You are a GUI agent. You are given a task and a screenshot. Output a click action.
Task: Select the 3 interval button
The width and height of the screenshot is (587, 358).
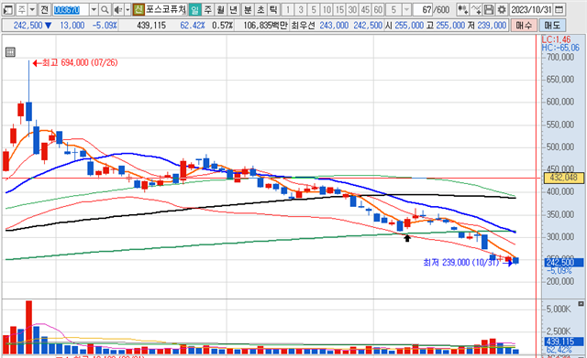point(301,9)
